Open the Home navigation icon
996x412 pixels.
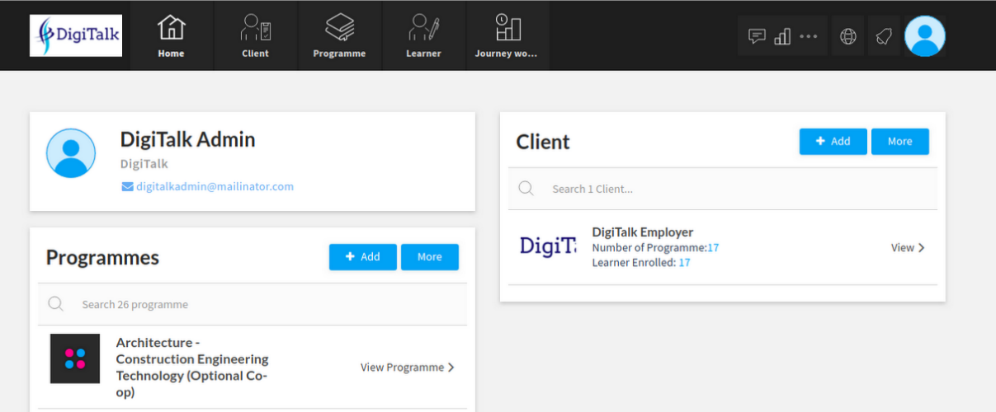point(171,28)
